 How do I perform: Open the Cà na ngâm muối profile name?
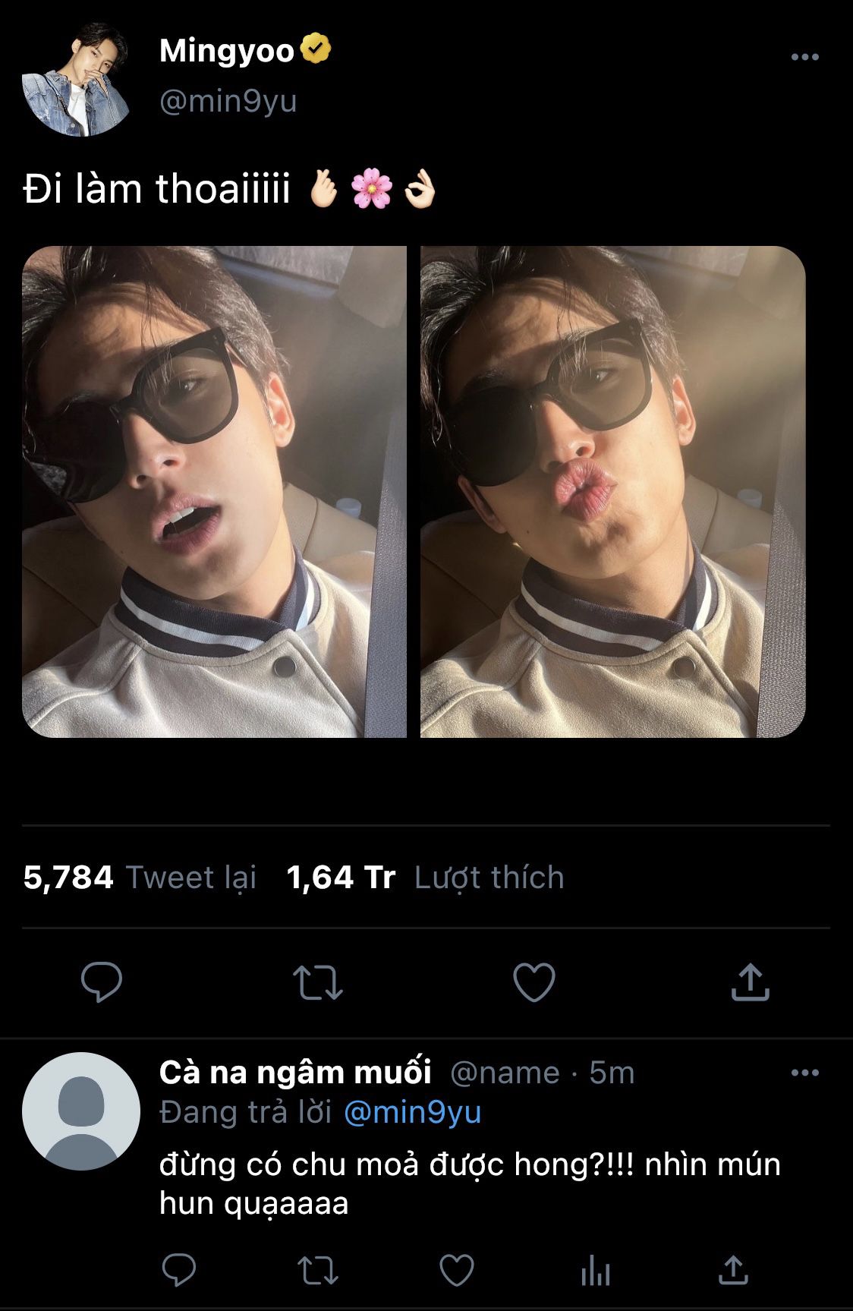295,1073
